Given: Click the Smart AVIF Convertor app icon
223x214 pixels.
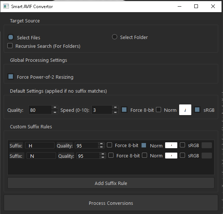Looking at the screenshot, I should (x=6, y=6).
